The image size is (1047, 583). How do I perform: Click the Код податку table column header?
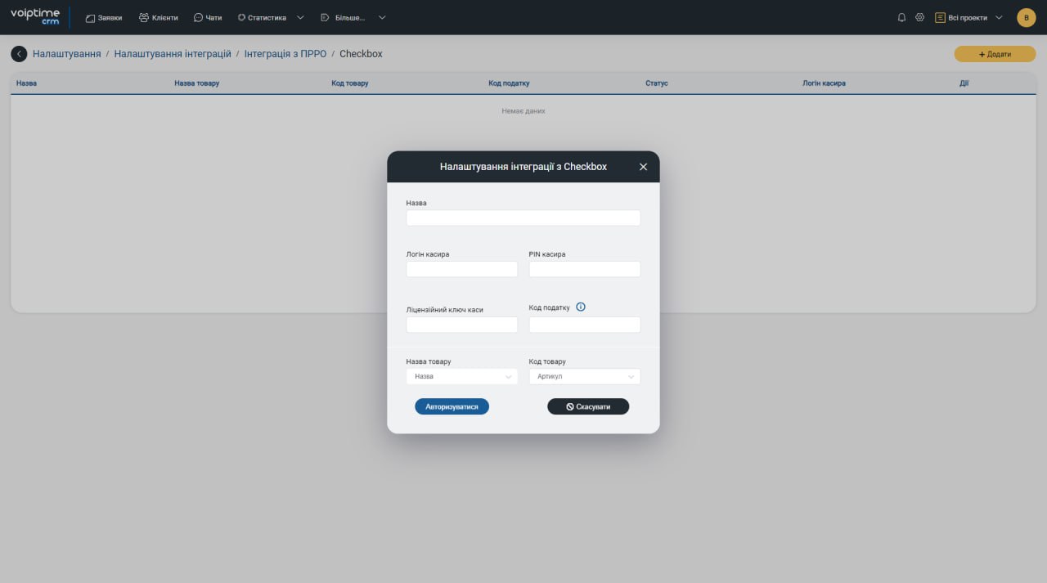click(509, 83)
